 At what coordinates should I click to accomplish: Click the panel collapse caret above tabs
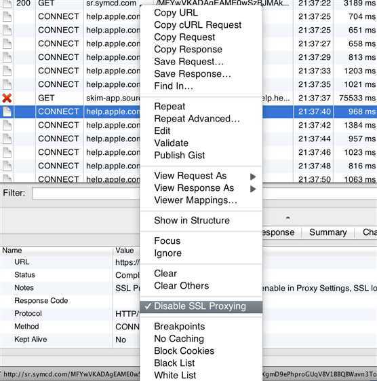(287, 218)
